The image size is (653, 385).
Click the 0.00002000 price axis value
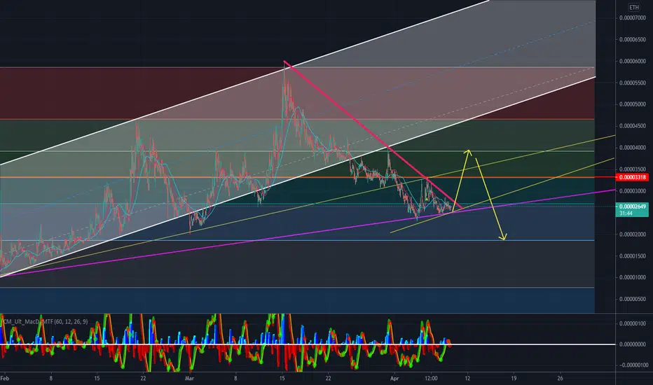[632, 234]
